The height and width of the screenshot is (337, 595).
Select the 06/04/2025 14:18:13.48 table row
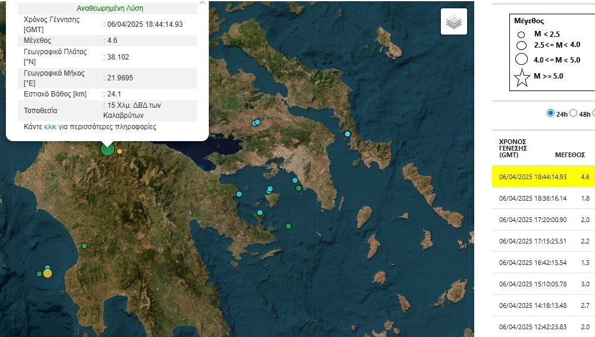pyautogui.click(x=543, y=305)
